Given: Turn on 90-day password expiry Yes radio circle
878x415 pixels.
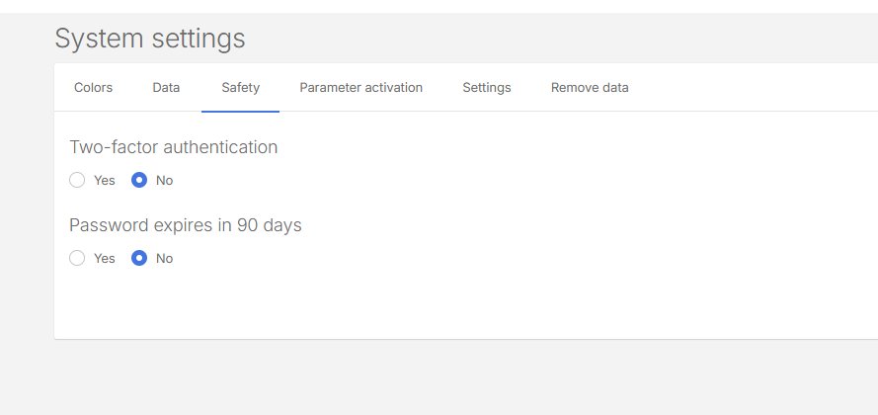Looking at the screenshot, I should (77, 258).
